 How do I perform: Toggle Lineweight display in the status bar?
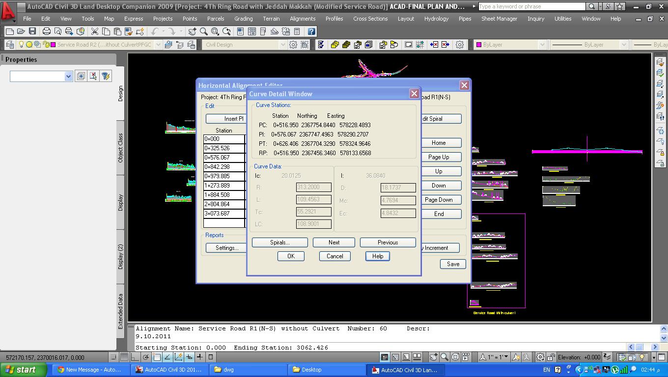200,357
